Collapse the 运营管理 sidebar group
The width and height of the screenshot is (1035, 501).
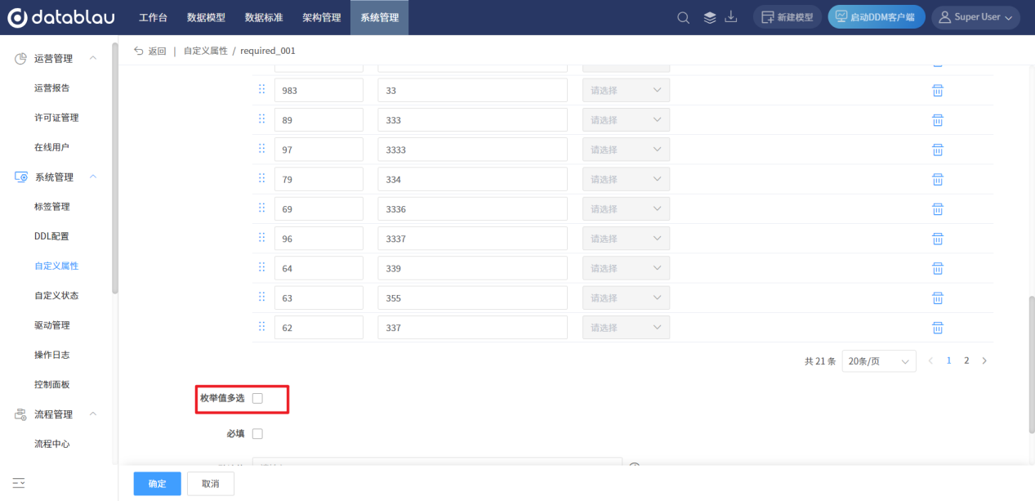(x=92, y=58)
